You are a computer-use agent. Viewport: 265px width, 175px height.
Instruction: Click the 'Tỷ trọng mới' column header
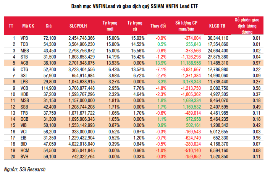tap(110, 26)
